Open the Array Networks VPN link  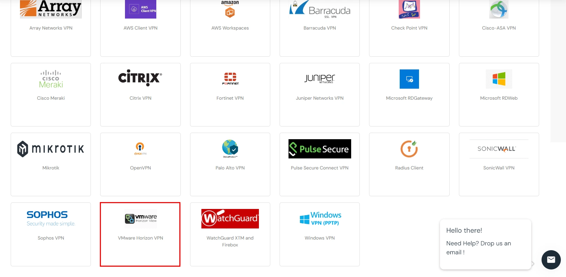click(x=51, y=28)
